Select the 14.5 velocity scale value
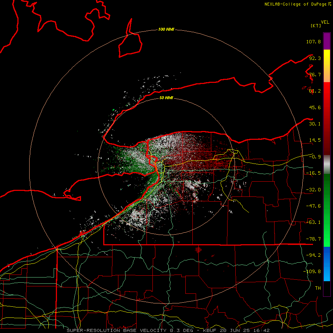The height and width of the screenshot is (333, 333). coord(315,140)
